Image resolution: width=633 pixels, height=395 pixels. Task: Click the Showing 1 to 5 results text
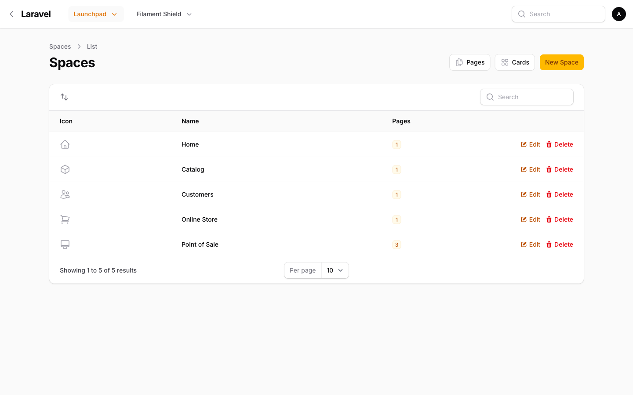98,270
